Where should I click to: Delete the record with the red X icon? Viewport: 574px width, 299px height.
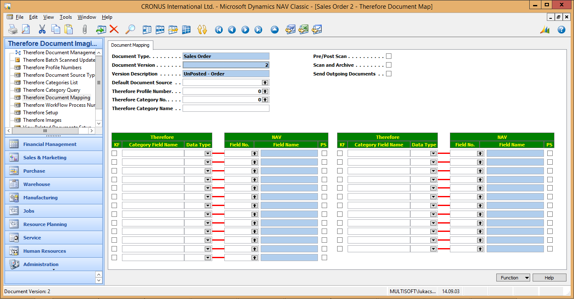[x=114, y=29]
